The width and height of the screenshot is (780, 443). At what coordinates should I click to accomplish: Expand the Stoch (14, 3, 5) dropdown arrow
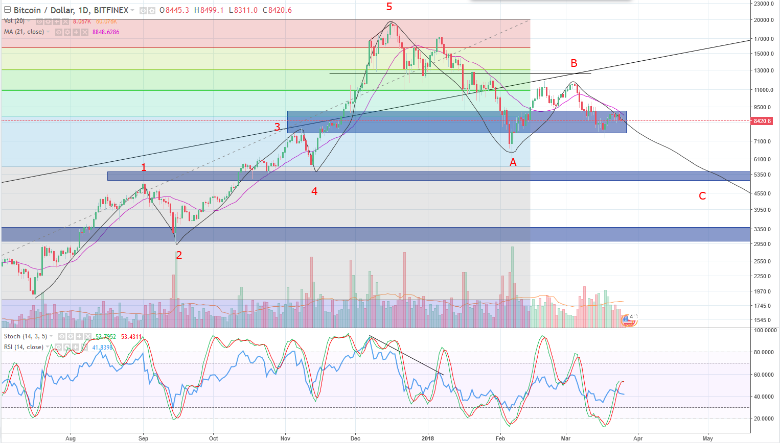click(x=51, y=336)
